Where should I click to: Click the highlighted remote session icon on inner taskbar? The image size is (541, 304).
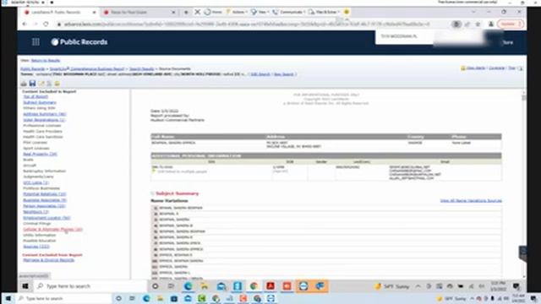coord(303,286)
